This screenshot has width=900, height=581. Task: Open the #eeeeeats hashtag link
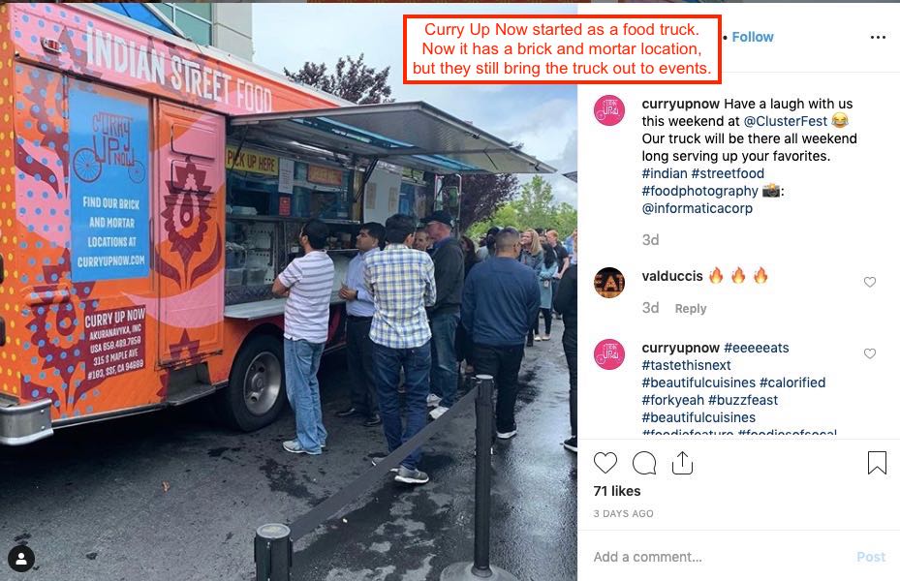pyautogui.click(x=756, y=348)
